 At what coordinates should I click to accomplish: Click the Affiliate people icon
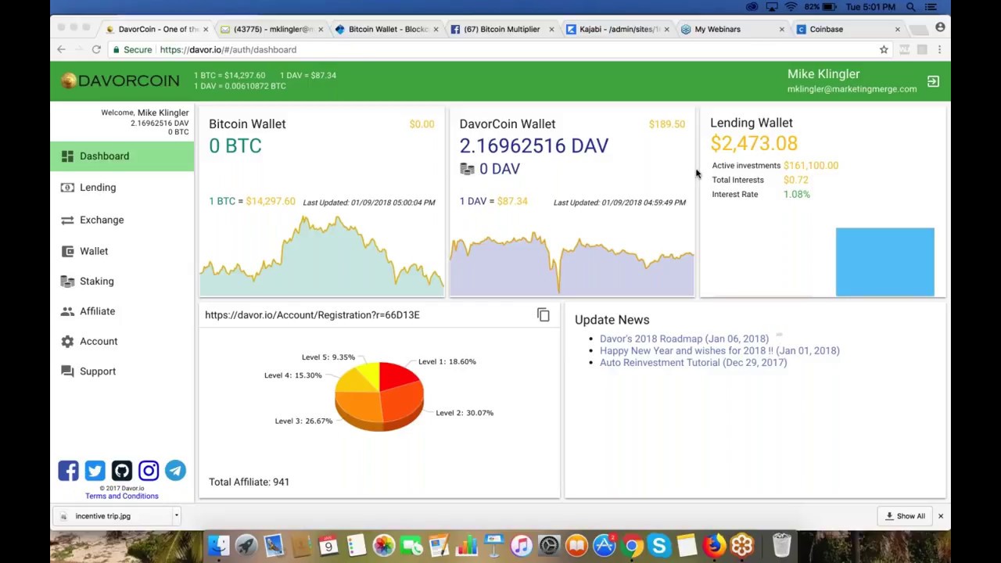coord(67,311)
